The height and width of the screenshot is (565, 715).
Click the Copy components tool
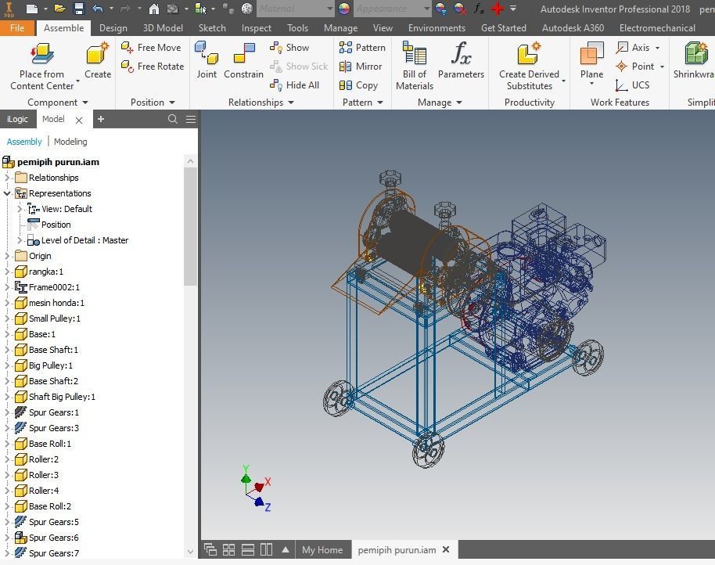click(358, 85)
